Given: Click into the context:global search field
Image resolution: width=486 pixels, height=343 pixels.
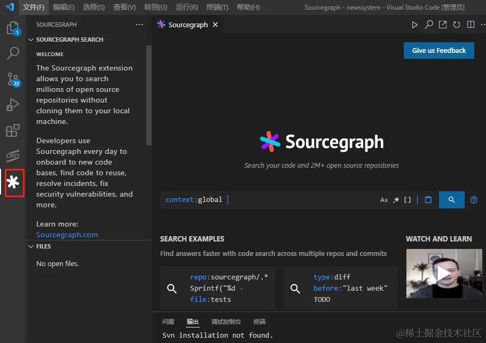Looking at the screenshot, I should point(270,200).
